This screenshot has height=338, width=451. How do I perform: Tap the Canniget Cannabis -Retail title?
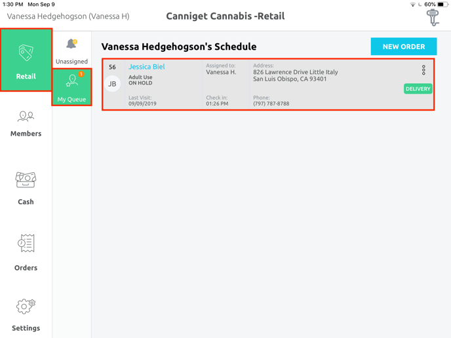(x=226, y=16)
